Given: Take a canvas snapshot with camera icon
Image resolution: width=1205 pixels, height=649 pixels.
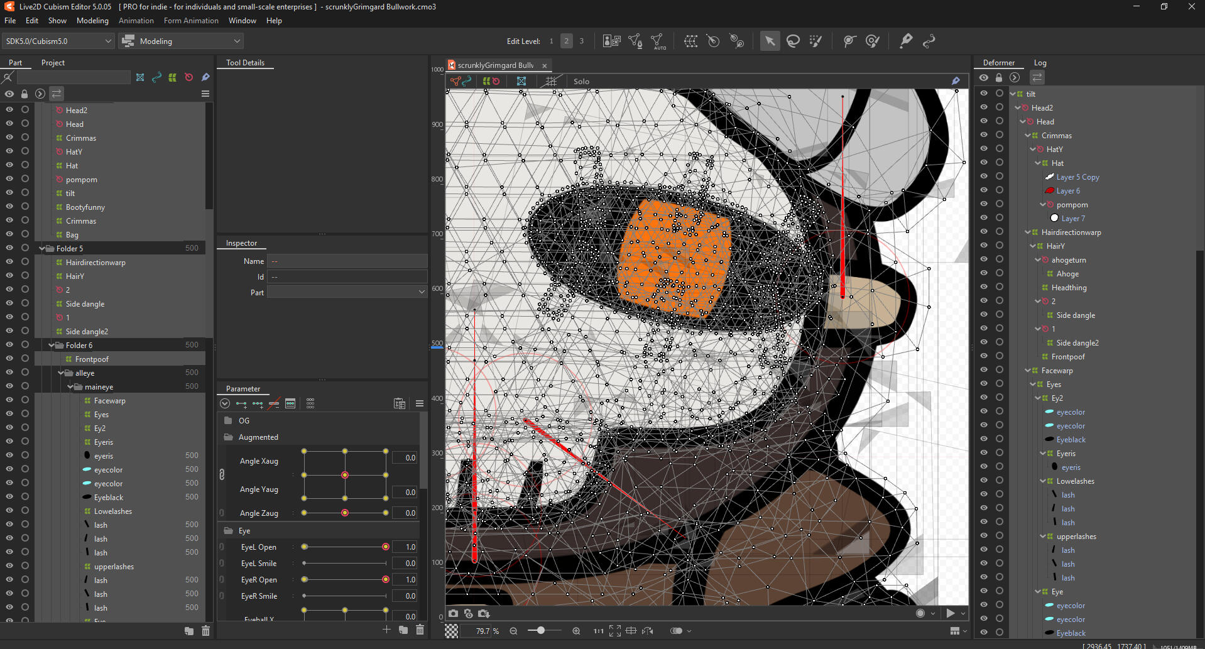Looking at the screenshot, I should click(x=453, y=613).
